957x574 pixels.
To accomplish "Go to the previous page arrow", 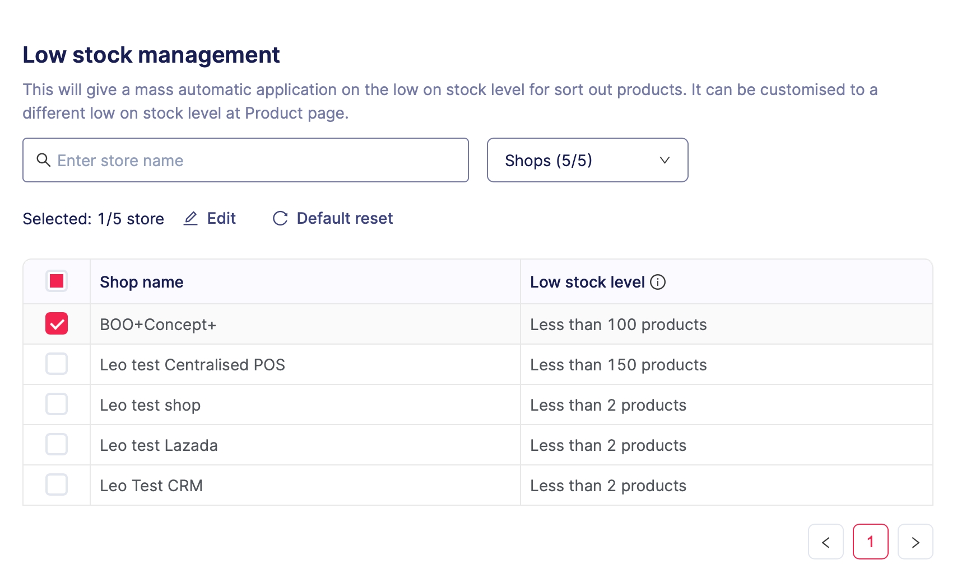I will point(825,542).
